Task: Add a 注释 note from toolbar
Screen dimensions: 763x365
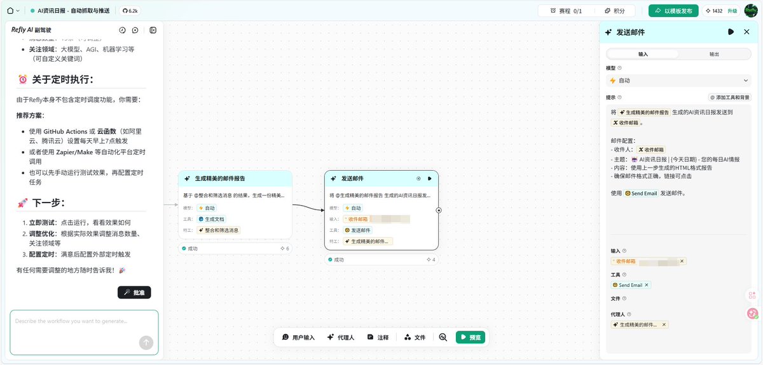Action: [378, 337]
